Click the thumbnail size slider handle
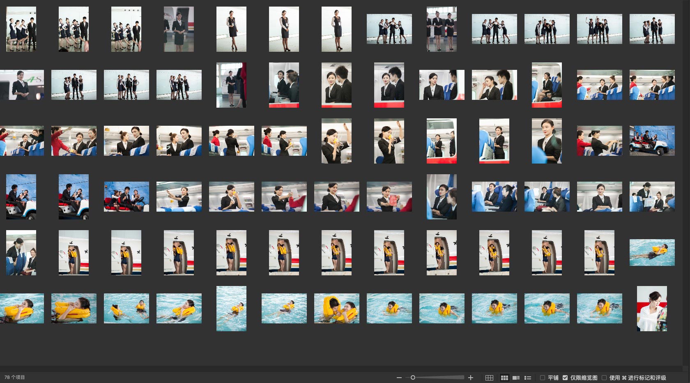The image size is (690, 383). (x=413, y=378)
